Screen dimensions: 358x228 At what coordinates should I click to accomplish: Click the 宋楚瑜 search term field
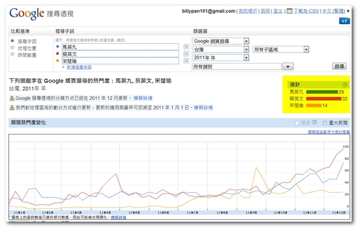coord(120,61)
